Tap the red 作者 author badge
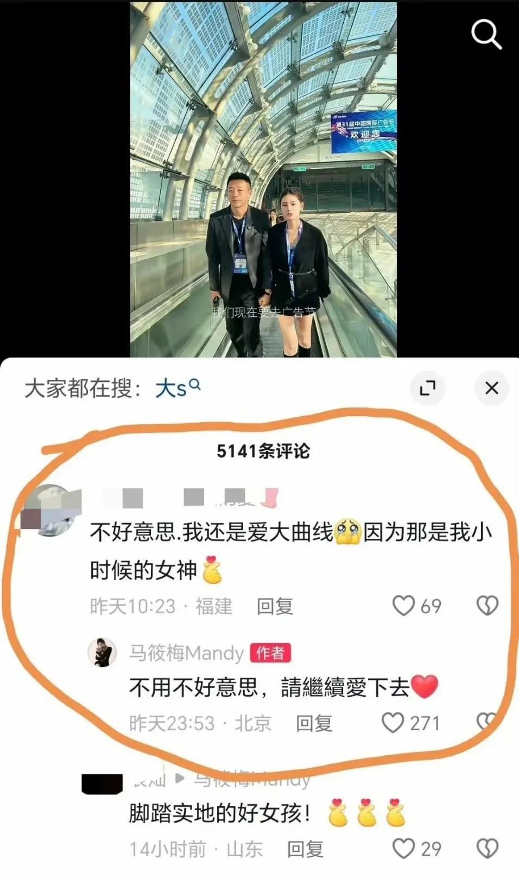519x879 pixels. (x=270, y=653)
